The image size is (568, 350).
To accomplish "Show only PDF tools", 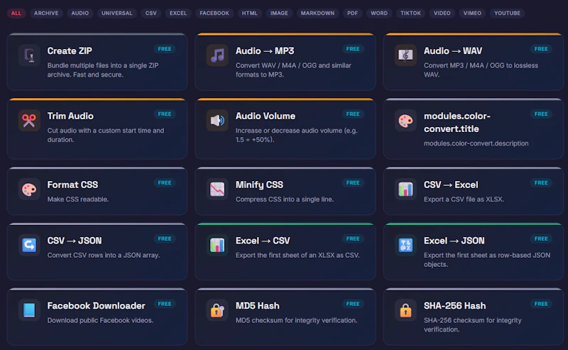I will (x=352, y=13).
